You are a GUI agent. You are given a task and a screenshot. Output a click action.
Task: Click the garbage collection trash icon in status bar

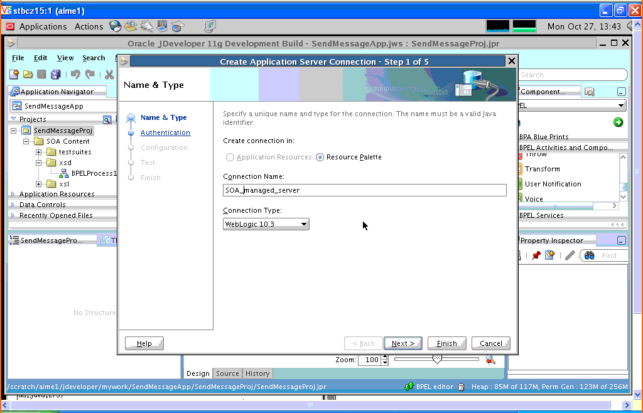tap(462, 387)
